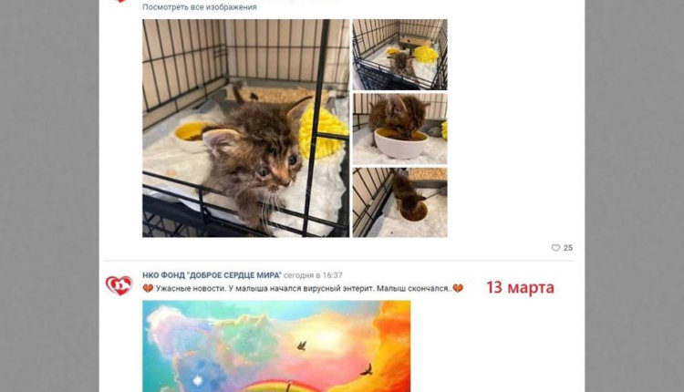Open the fund's red heart avatar logo
This screenshot has height=392, width=684.
click(119, 285)
